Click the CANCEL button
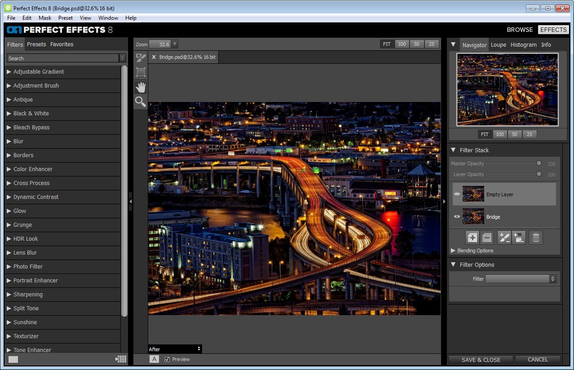This screenshot has width=574, height=370. (x=538, y=359)
